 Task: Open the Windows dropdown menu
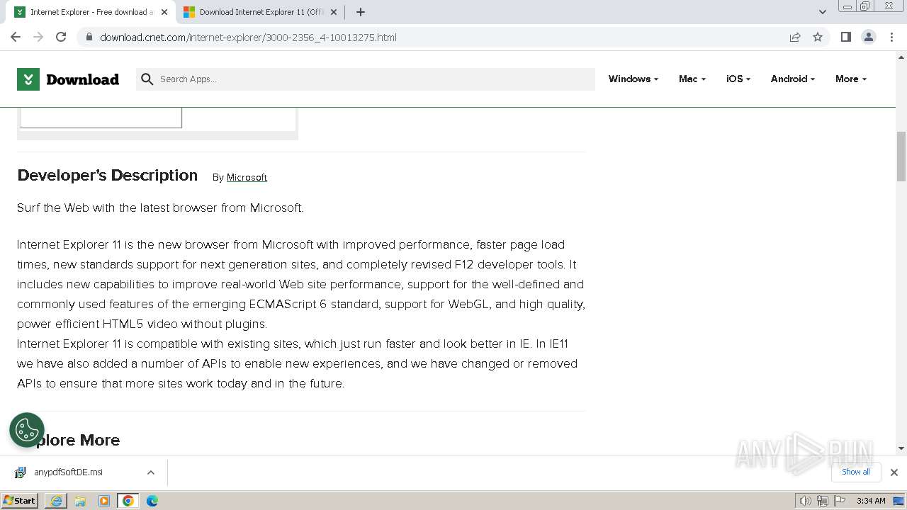633,79
